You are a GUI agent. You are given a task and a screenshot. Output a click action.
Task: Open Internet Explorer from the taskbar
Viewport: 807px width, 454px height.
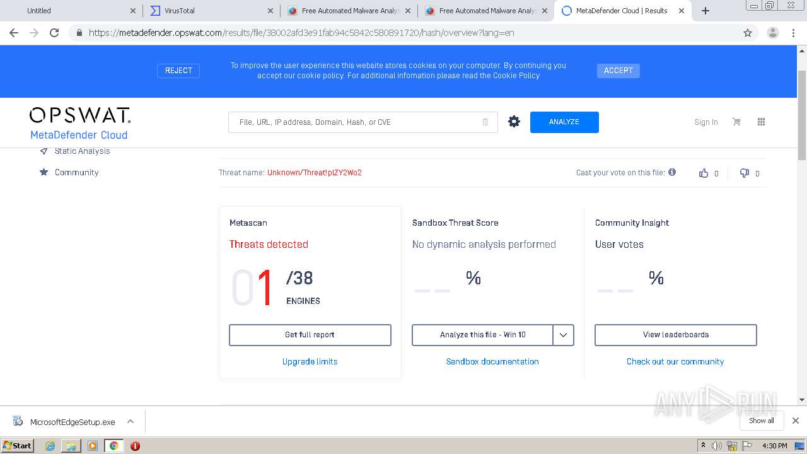click(x=50, y=446)
